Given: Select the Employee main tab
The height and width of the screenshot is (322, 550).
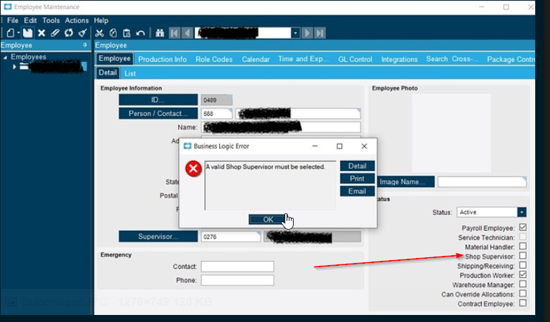Looking at the screenshot, I should (x=114, y=58).
